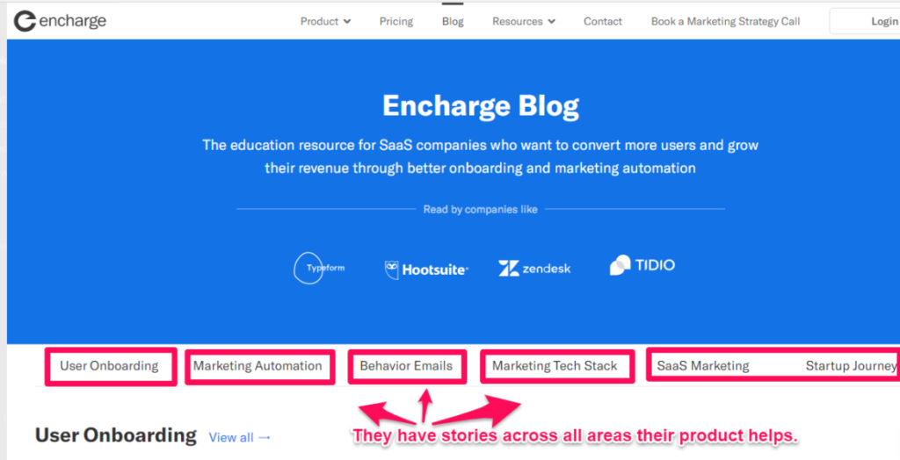
Task: Click the Hootsuite owl logo
Action: pyautogui.click(x=391, y=270)
